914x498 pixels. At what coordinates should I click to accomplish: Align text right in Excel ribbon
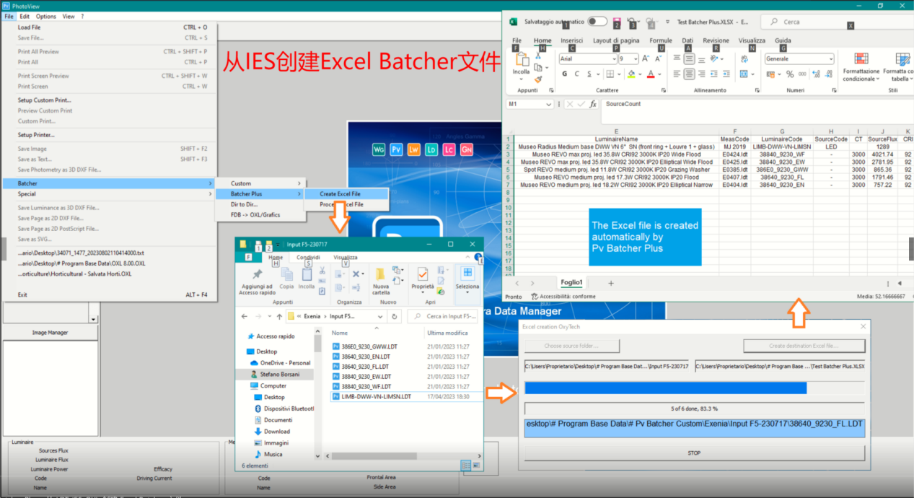tap(700, 74)
